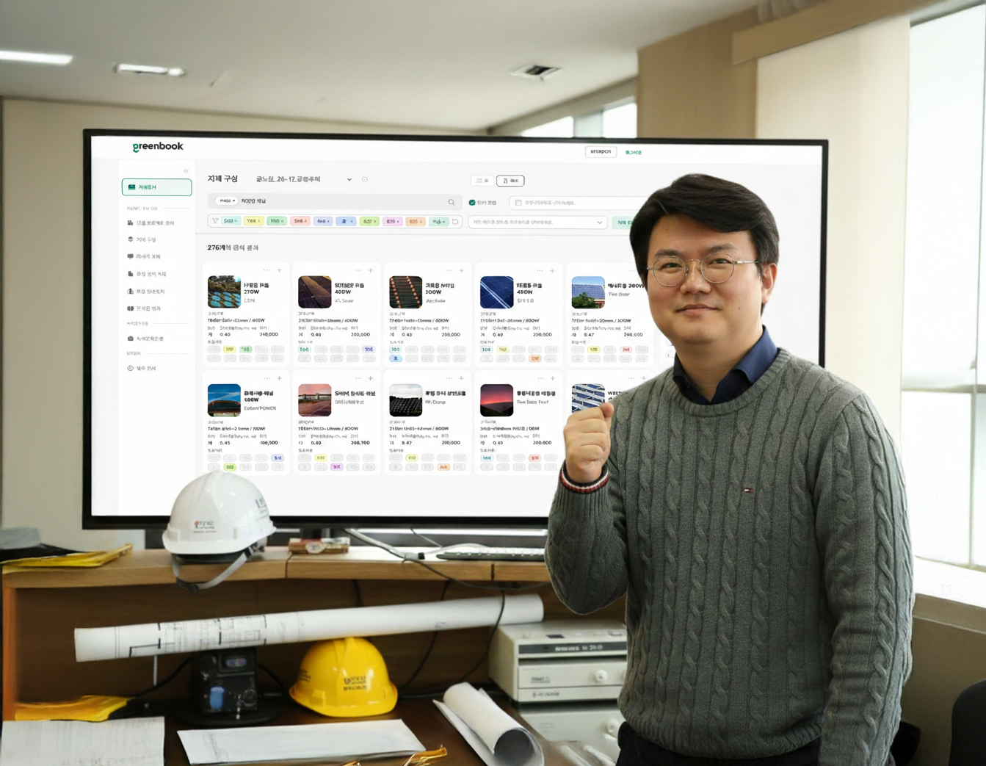Viewport: 986px width, 766px height.
Task: Click the info icon beside the building name
Action: tap(365, 179)
